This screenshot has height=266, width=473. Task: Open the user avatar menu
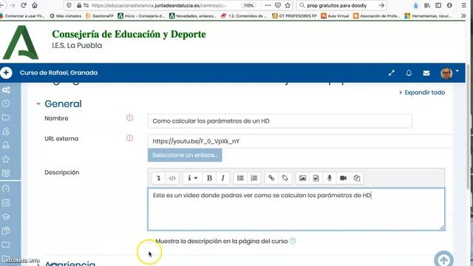449,73
